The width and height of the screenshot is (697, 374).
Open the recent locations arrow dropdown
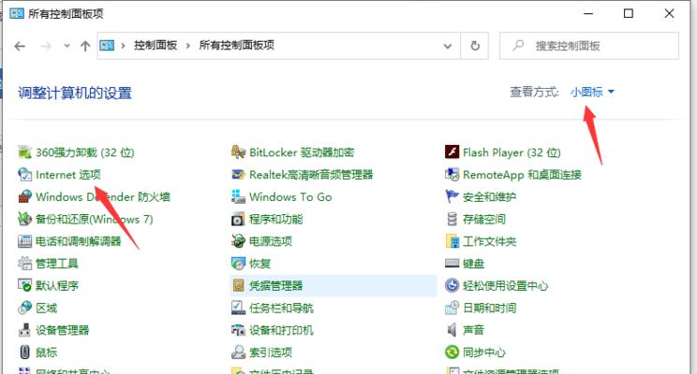[67, 45]
